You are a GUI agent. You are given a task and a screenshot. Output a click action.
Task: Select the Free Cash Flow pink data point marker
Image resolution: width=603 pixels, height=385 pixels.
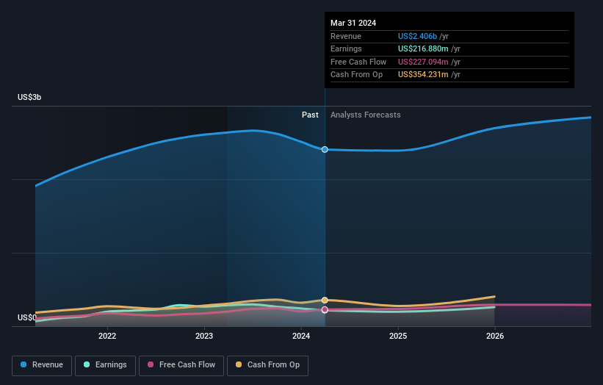pyautogui.click(x=325, y=309)
